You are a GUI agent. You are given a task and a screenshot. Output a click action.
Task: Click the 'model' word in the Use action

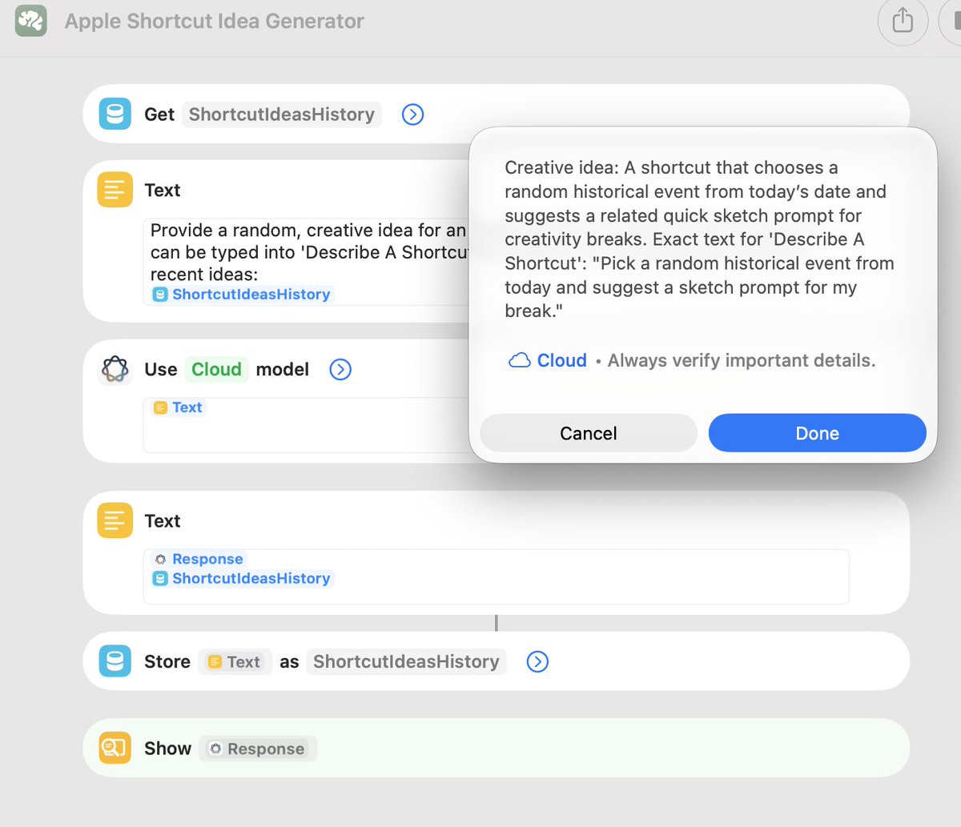pos(283,369)
